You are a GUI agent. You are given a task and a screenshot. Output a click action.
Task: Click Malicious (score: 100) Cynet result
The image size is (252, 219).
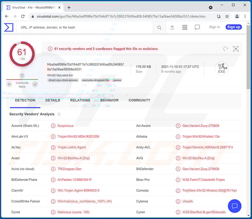pos(73,212)
